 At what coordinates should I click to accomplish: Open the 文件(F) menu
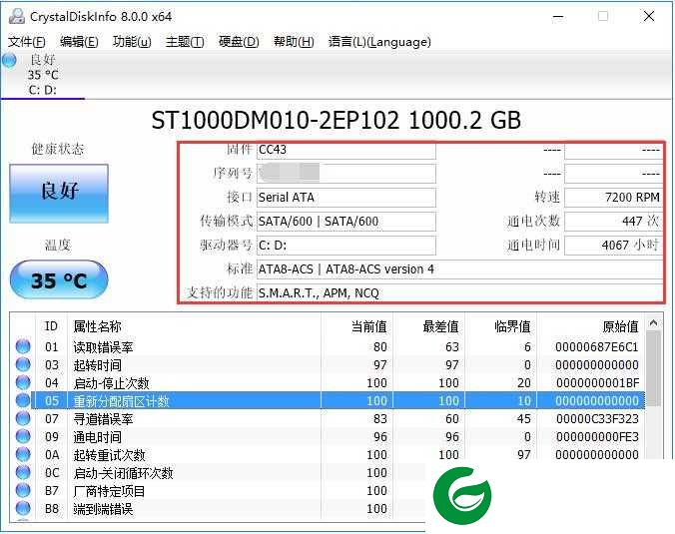[x=27, y=42]
